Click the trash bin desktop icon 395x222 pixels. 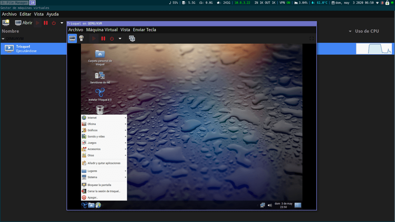tap(100, 110)
